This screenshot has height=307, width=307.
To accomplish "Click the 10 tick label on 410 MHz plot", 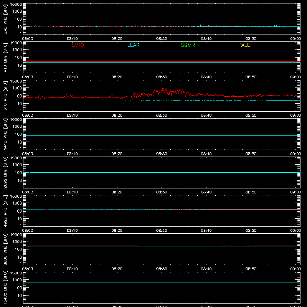I will point(20,65).
